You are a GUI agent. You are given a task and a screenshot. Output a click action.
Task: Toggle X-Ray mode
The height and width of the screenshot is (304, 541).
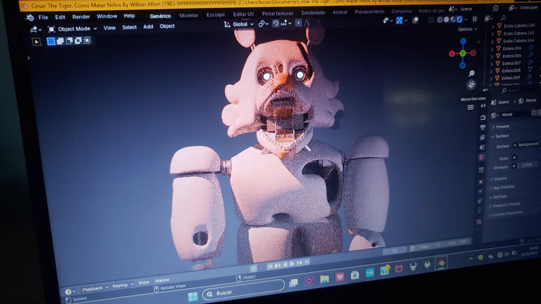pyautogui.click(x=430, y=20)
